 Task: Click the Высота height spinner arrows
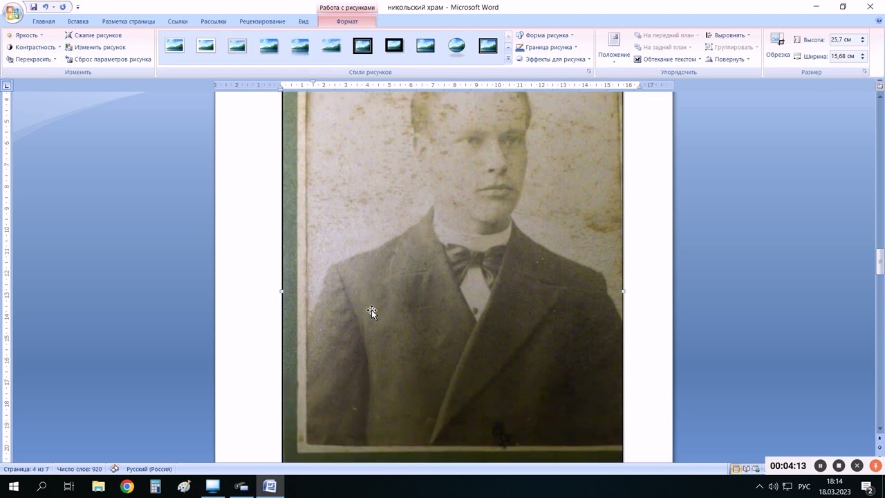pyautogui.click(x=862, y=39)
